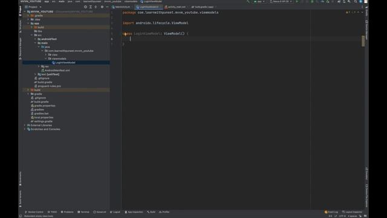
Task: Collapse all items in the Project panel
Action: coord(96,7)
